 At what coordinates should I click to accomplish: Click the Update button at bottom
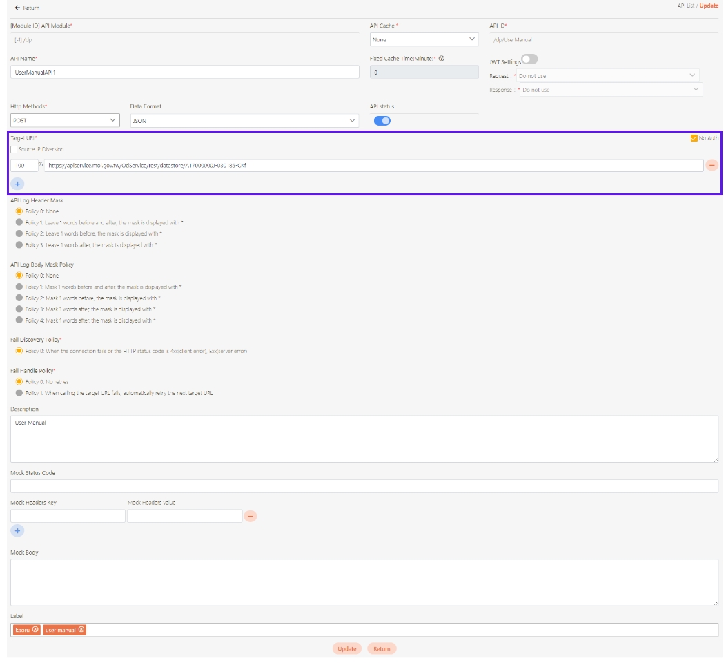click(346, 648)
